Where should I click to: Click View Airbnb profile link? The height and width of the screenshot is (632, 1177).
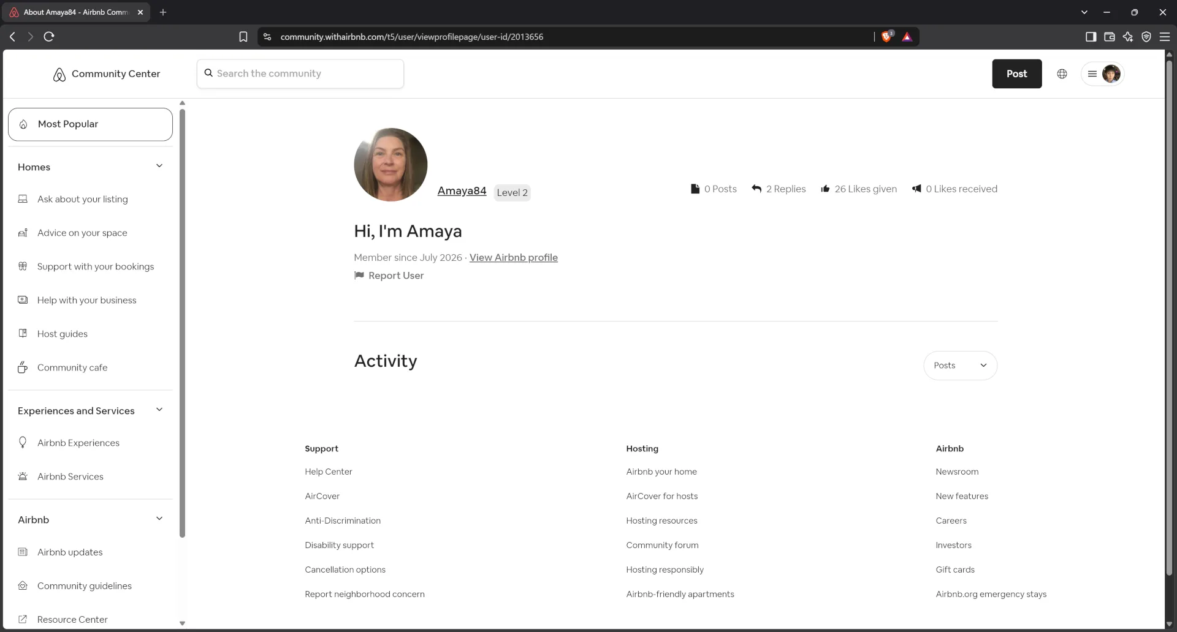(514, 257)
